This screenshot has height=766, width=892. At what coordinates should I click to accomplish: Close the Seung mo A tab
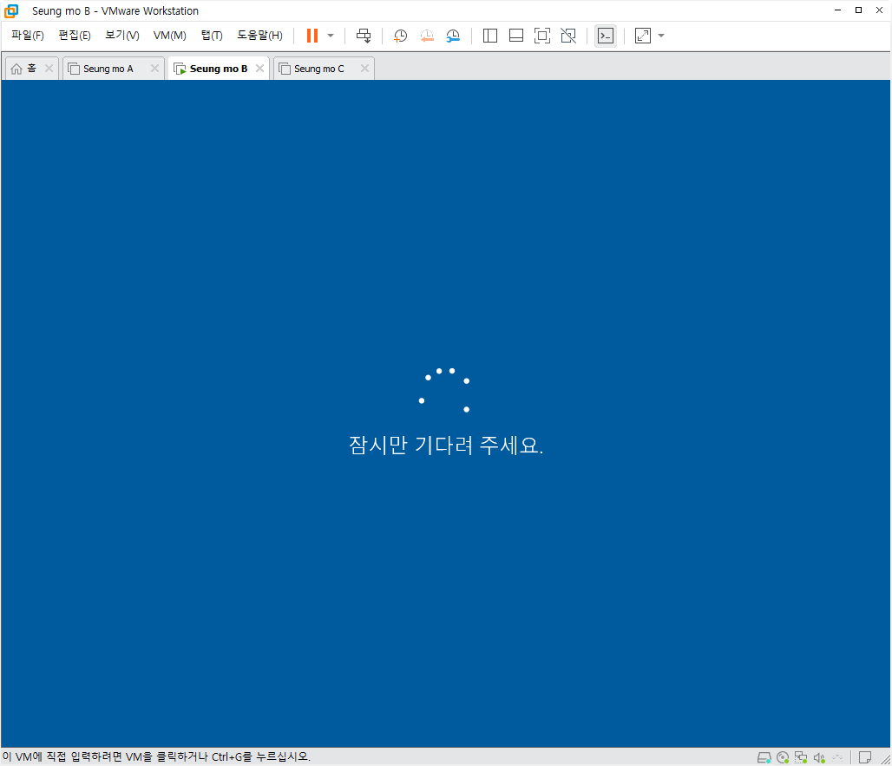tap(154, 69)
